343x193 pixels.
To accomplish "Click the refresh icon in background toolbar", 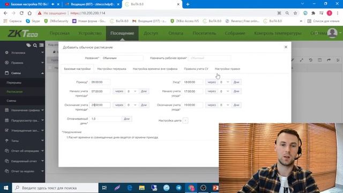I will pyautogui.click(x=311, y=60).
